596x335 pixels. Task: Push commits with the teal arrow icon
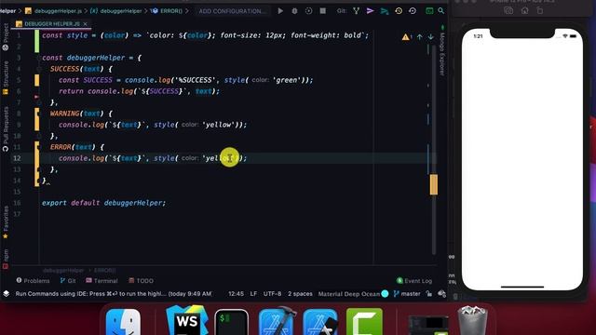(x=385, y=11)
